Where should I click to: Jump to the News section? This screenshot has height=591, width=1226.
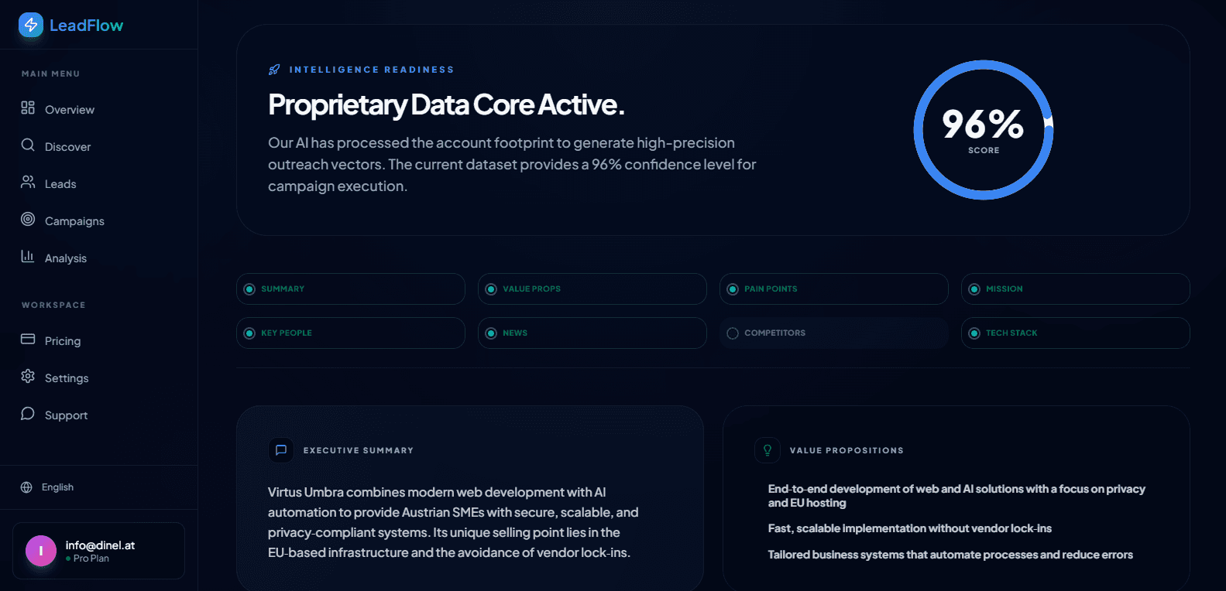[592, 333]
